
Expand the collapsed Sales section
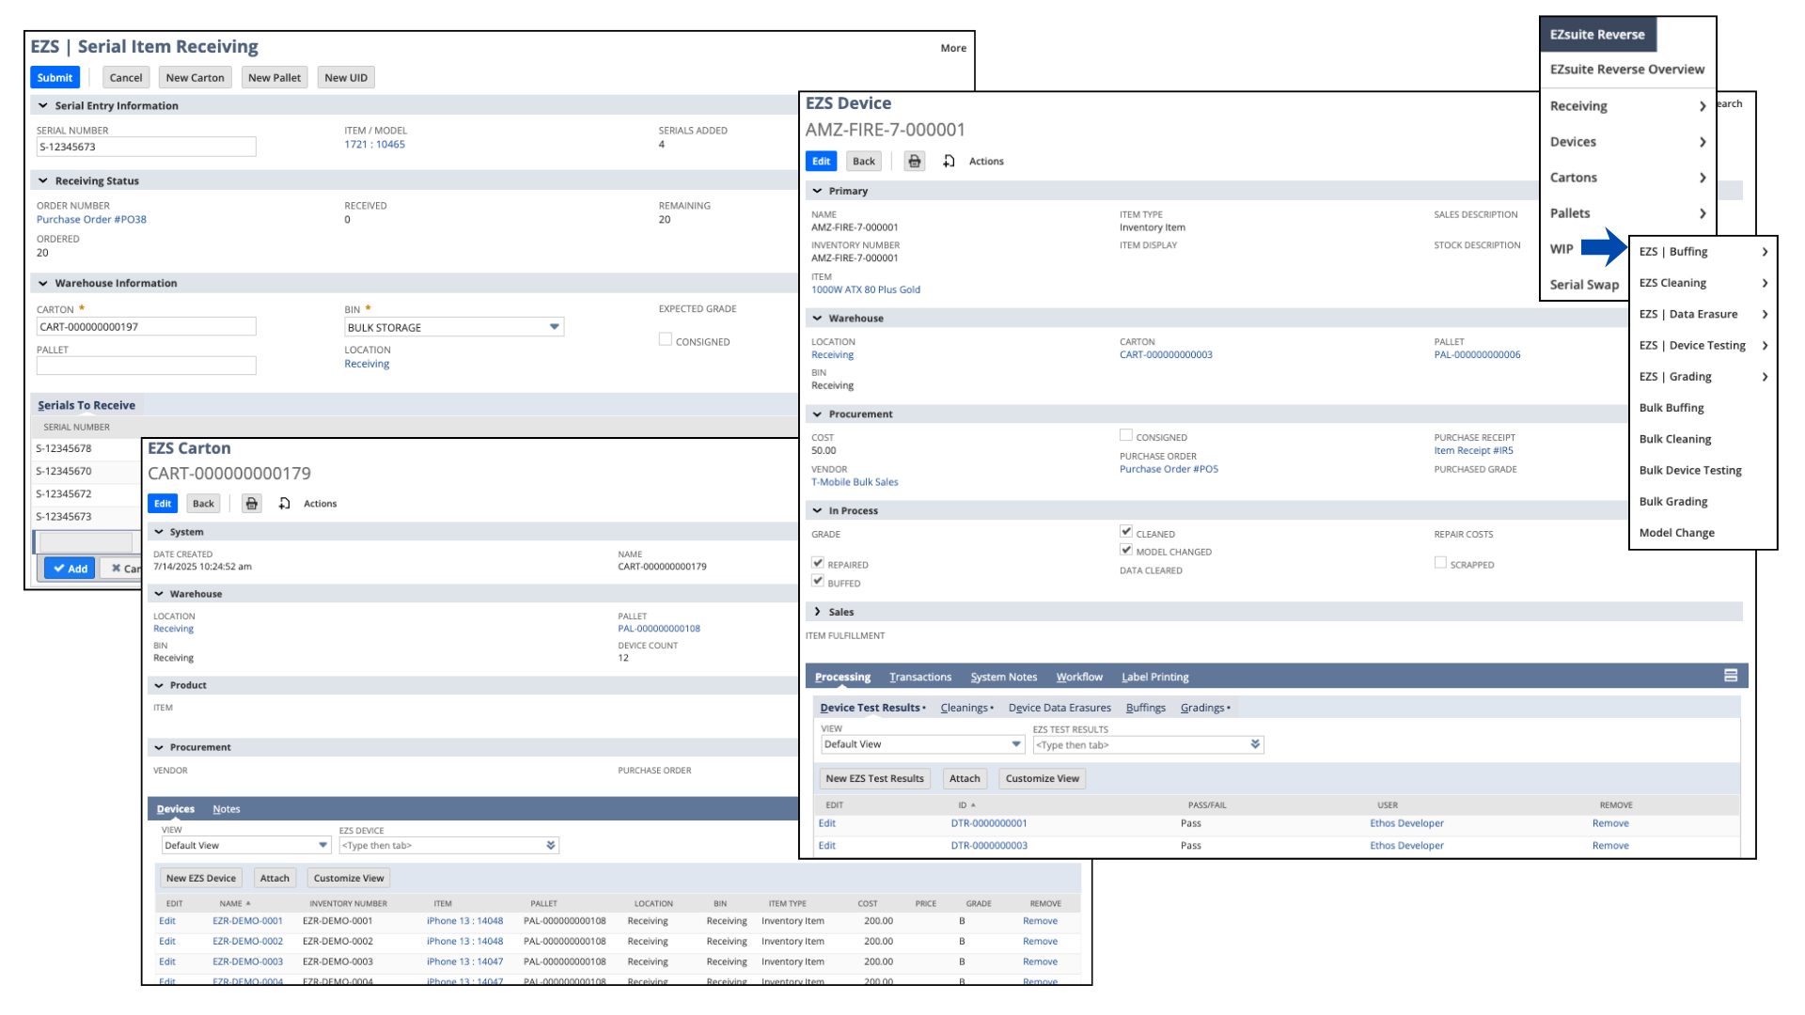pyautogui.click(x=817, y=612)
